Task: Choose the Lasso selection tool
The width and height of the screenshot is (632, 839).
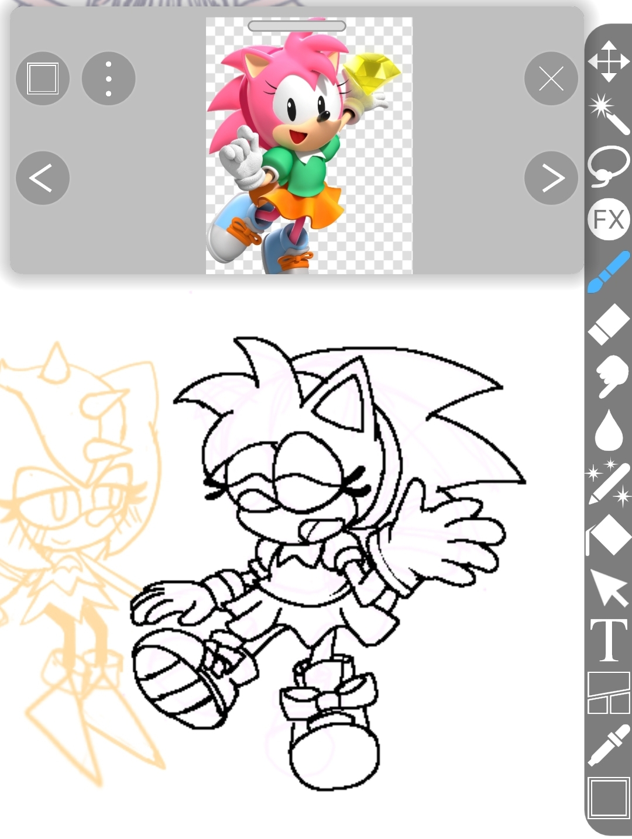Action: click(x=609, y=166)
